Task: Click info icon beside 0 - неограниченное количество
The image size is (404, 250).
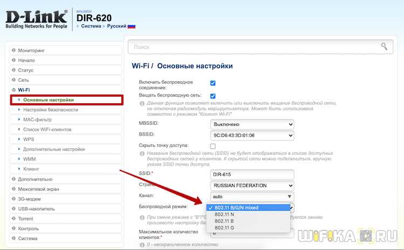Action: point(142,245)
